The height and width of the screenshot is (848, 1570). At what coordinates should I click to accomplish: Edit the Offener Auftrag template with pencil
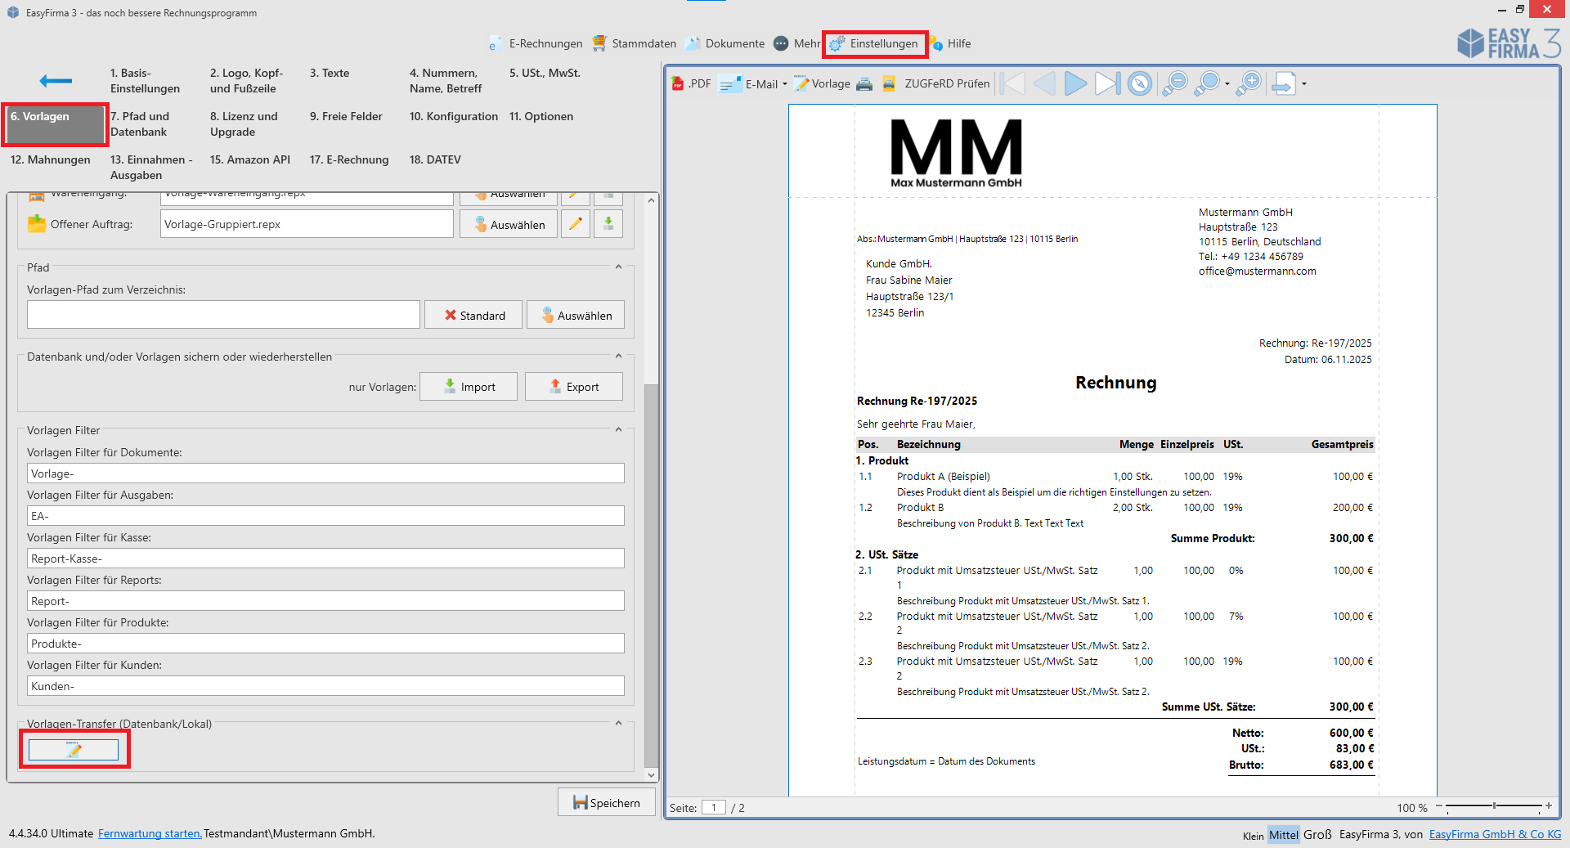click(x=576, y=224)
